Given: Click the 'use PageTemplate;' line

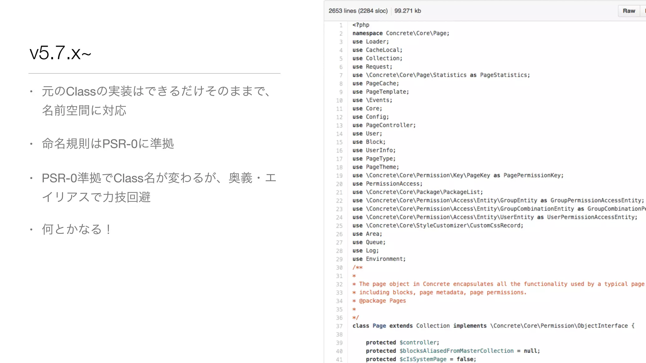Looking at the screenshot, I should pos(381,92).
